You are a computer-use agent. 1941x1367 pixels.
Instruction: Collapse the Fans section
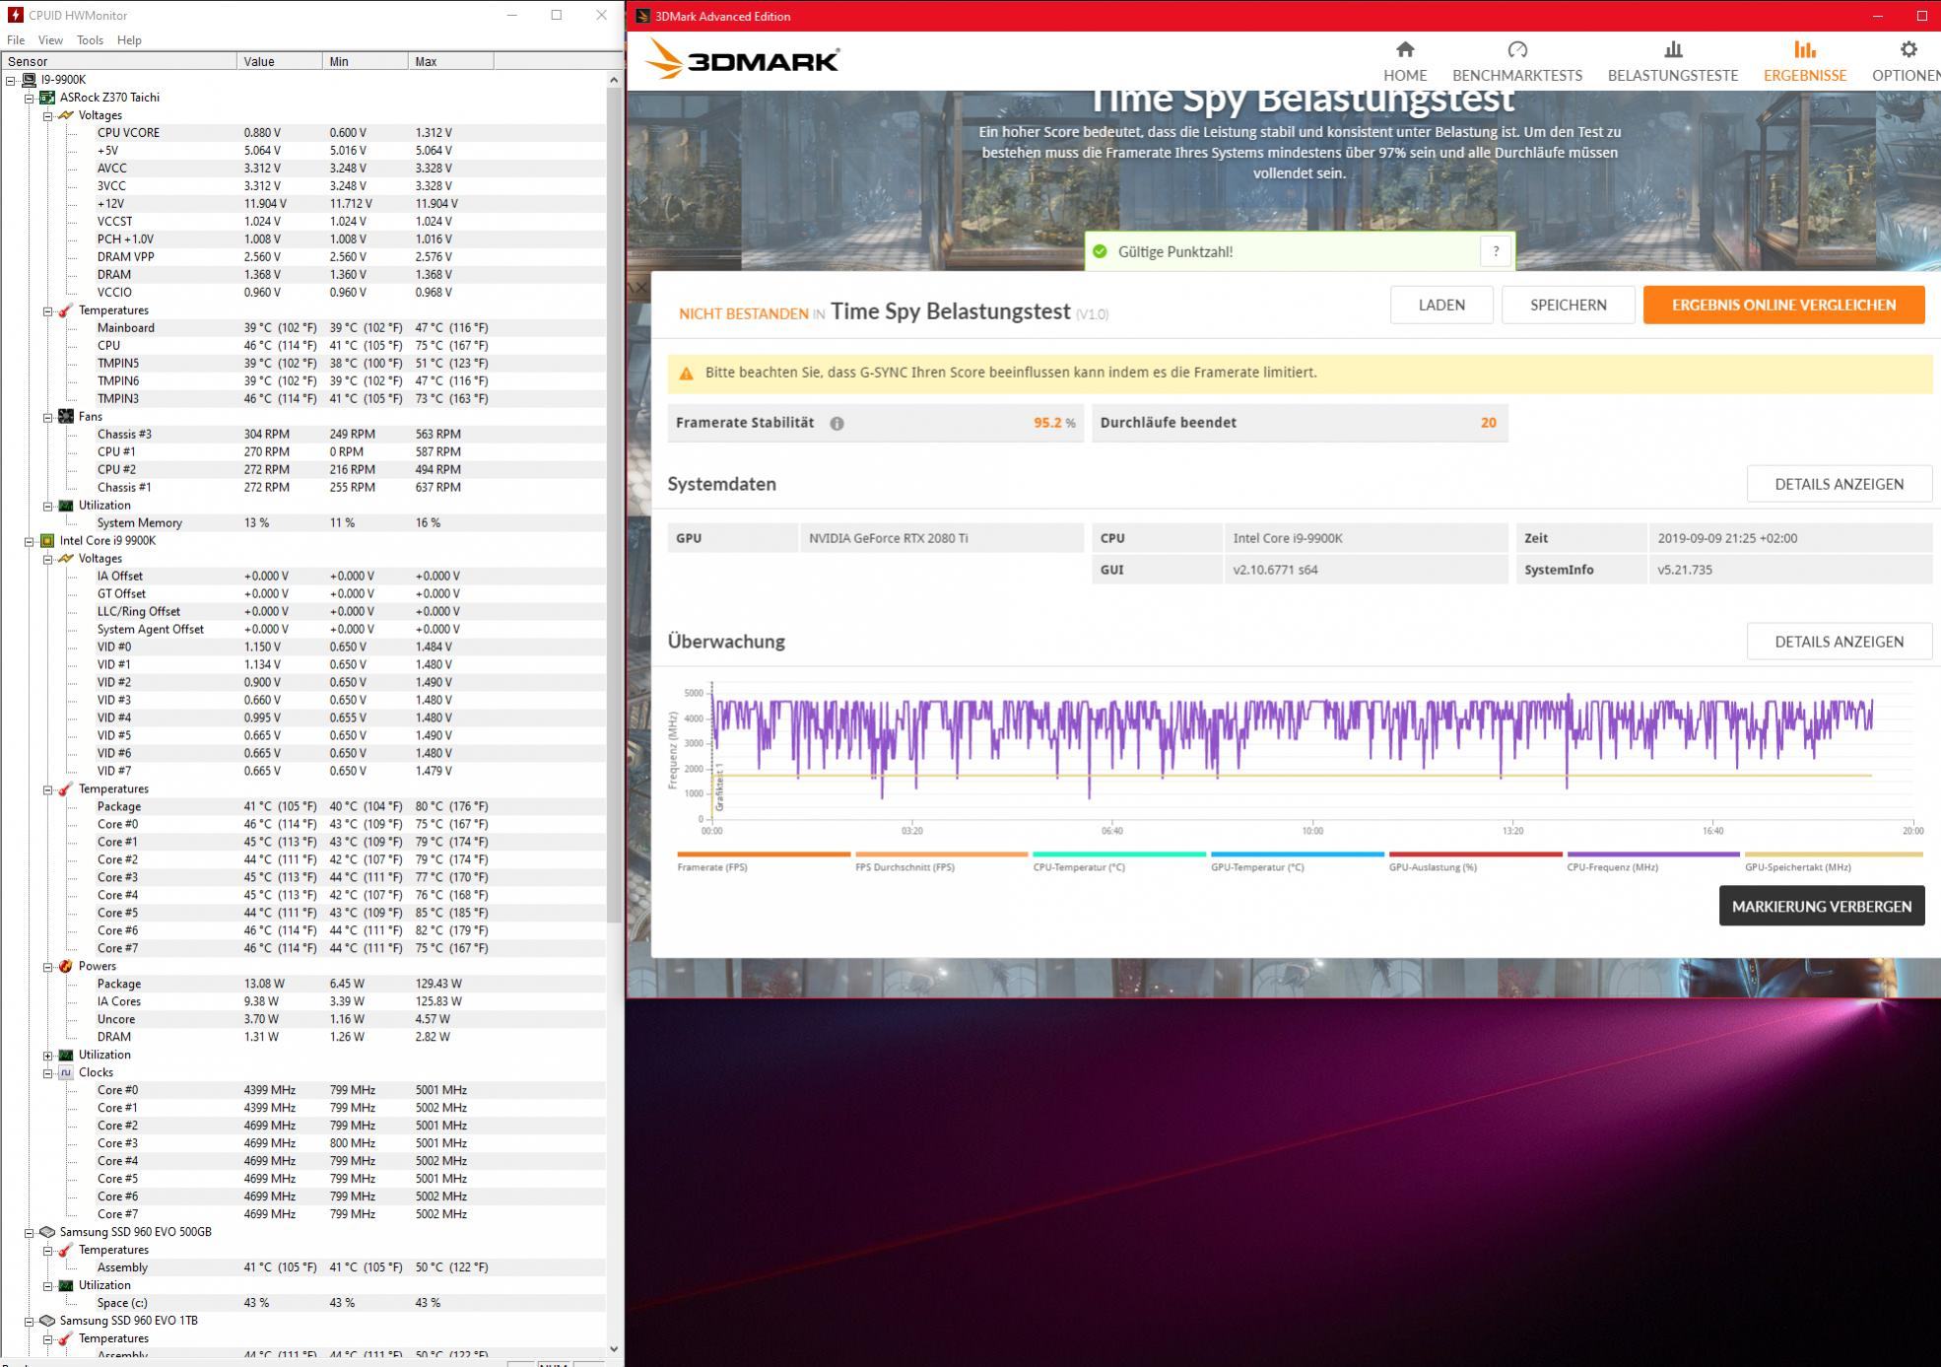(x=47, y=417)
